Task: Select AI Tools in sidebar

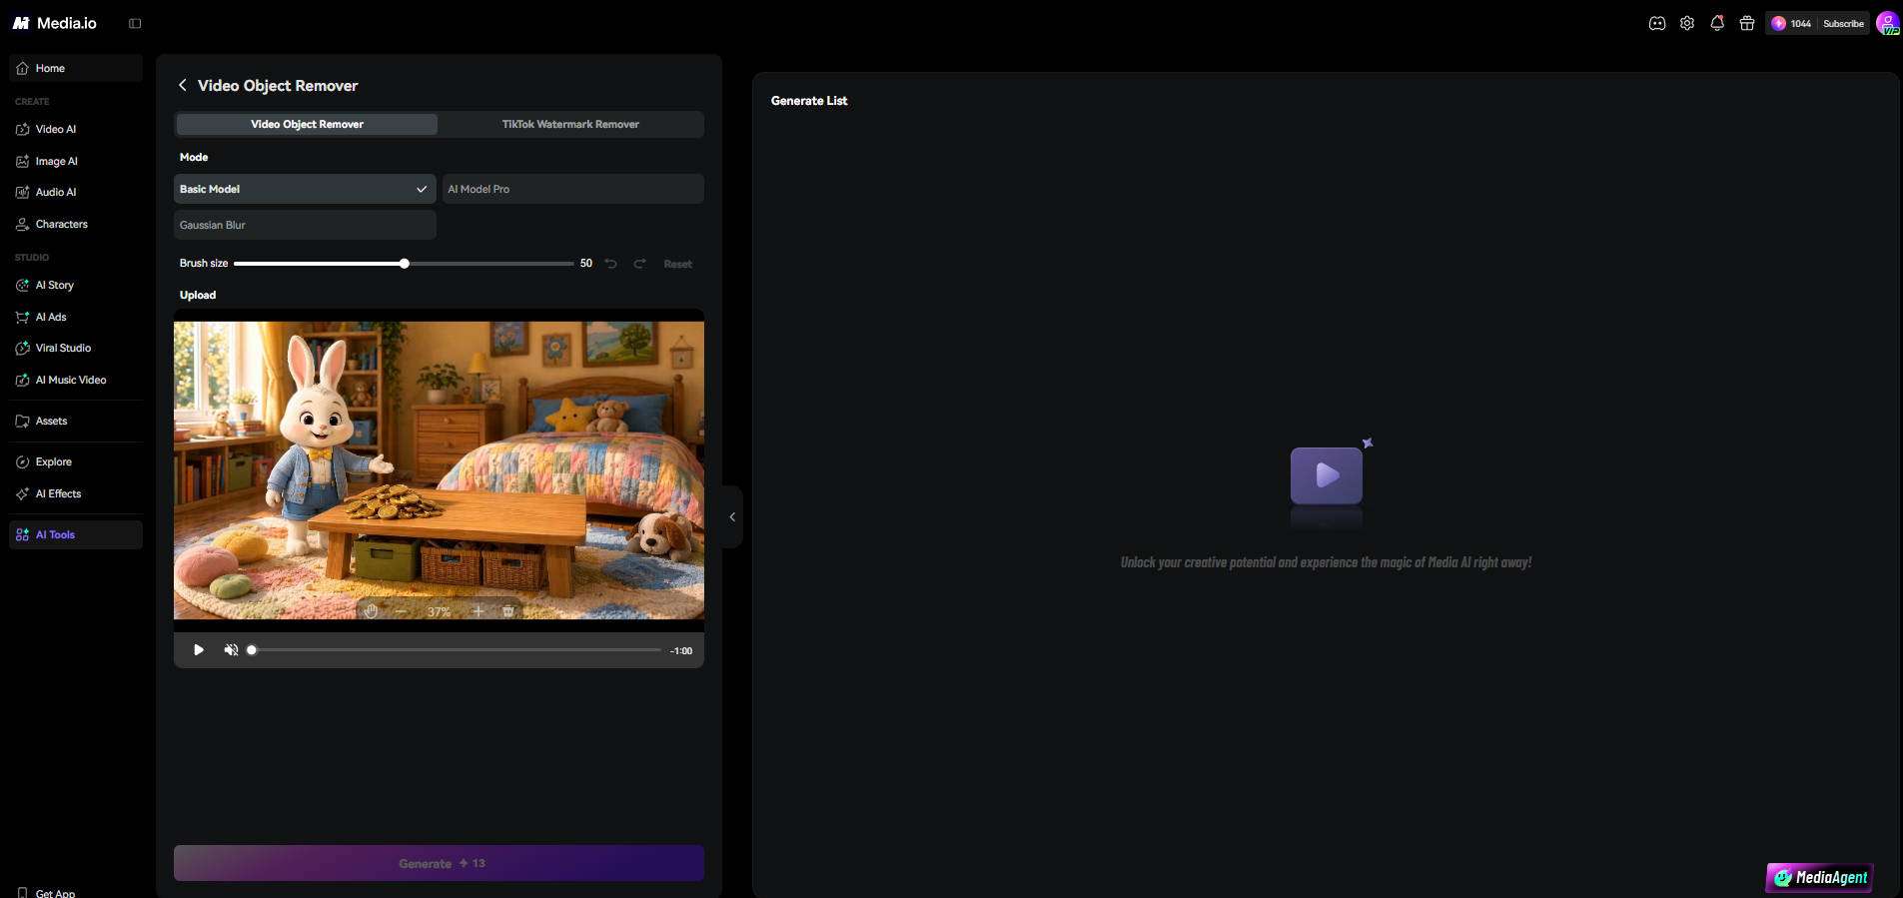Action: tap(76, 534)
